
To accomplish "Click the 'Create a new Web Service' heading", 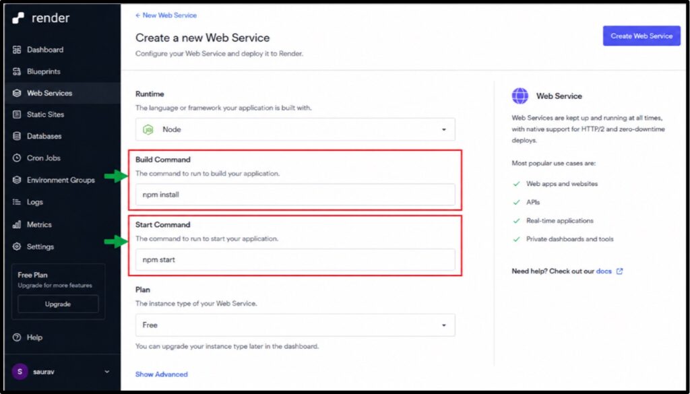I will pos(202,38).
